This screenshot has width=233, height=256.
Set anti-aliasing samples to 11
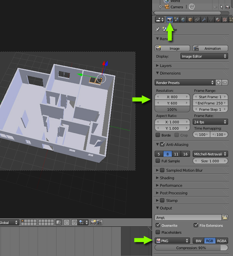176,154
